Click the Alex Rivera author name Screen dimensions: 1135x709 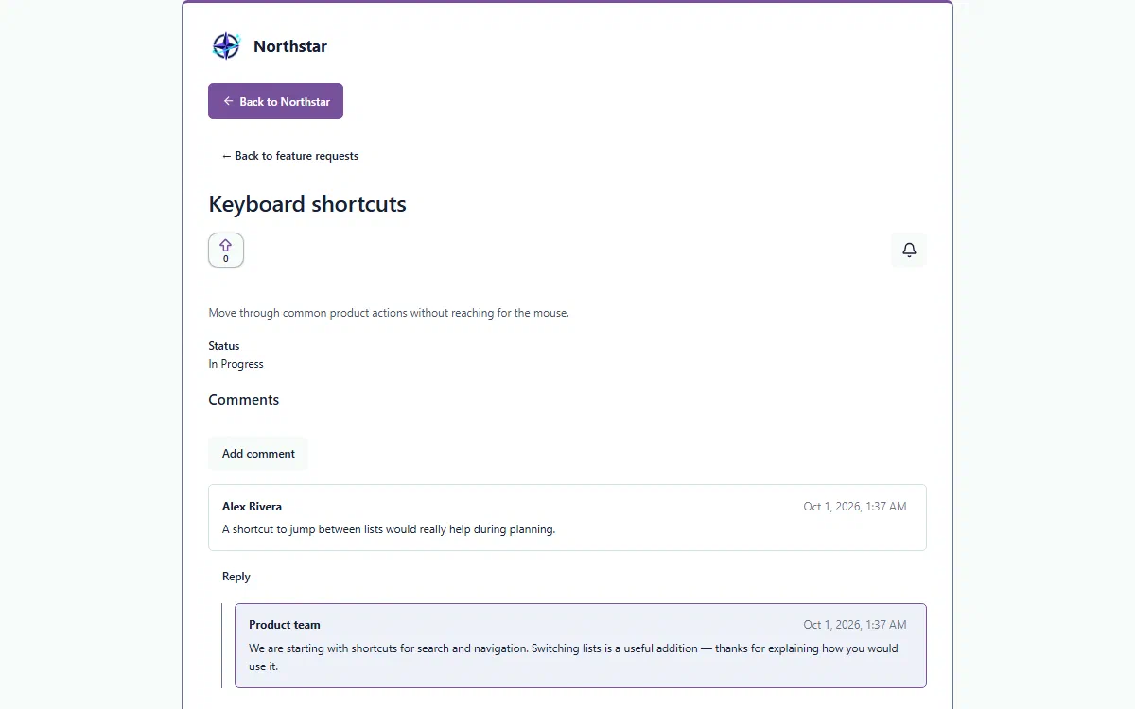252,507
